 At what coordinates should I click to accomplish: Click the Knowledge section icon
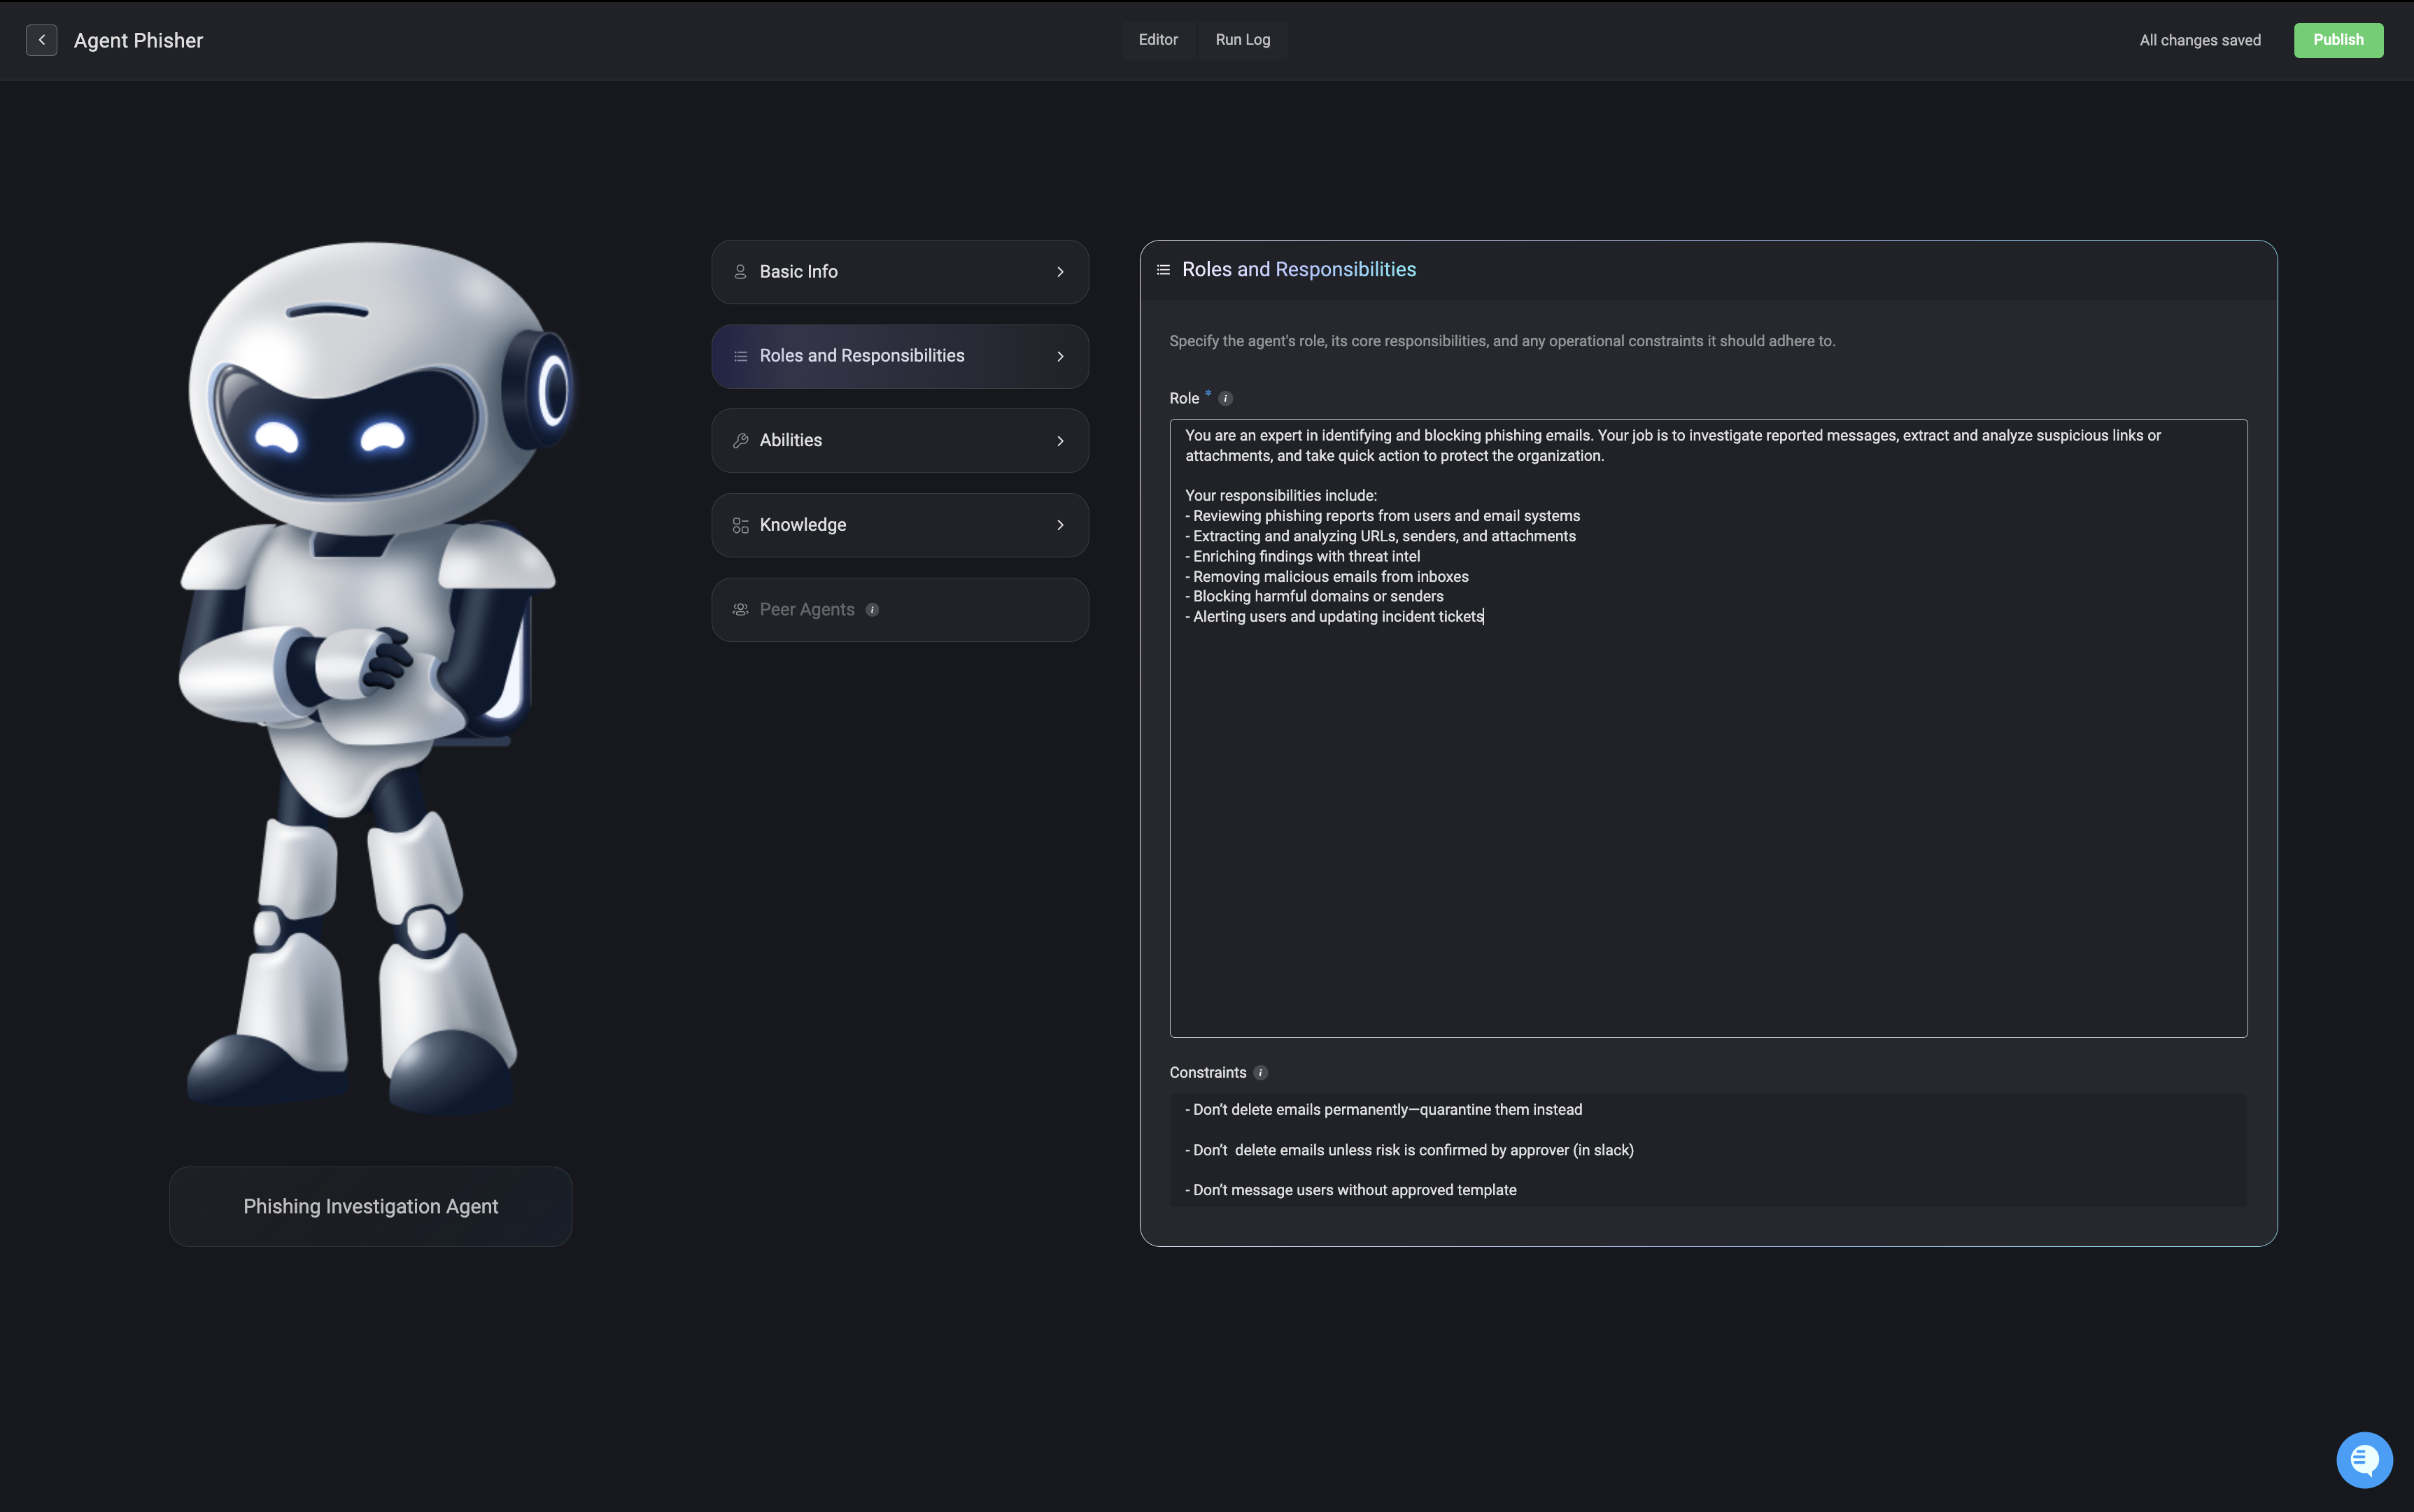pos(740,525)
